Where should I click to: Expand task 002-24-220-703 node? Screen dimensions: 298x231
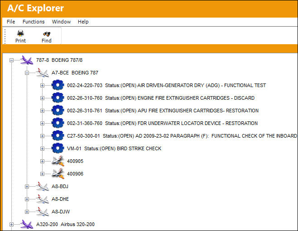(x=43, y=85)
